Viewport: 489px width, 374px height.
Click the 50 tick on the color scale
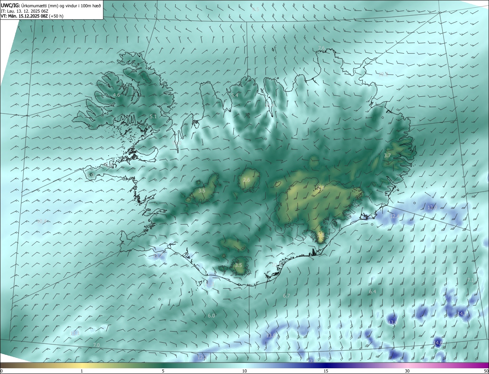click(x=486, y=371)
